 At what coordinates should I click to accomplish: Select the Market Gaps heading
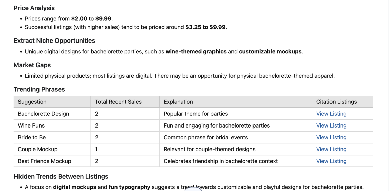click(x=32, y=65)
